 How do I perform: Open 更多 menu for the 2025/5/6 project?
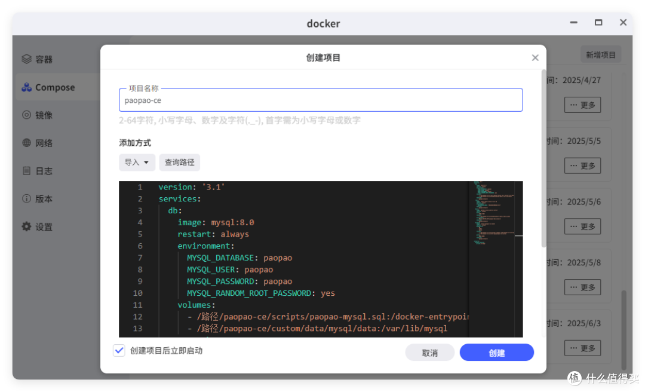click(582, 226)
